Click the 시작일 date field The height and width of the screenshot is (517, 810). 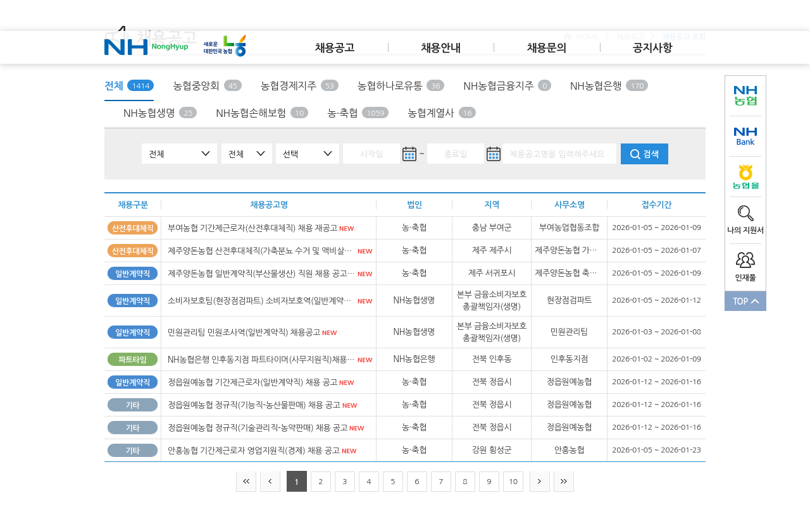point(371,154)
